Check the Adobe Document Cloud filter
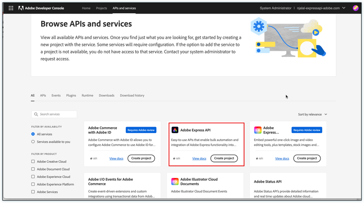This screenshot has width=364, height=203. [x=33, y=169]
